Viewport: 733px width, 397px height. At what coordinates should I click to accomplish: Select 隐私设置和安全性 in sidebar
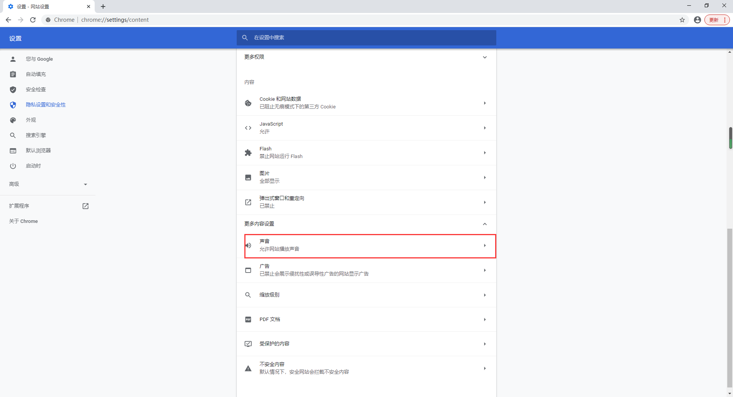[x=48, y=105]
